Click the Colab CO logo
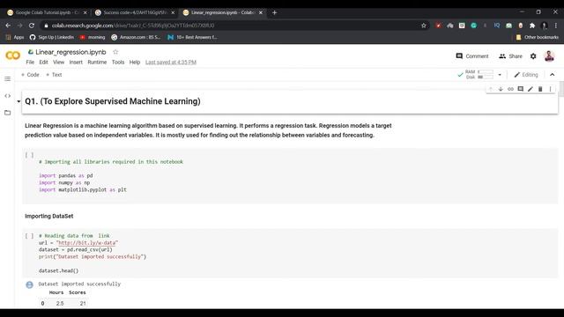Screen dimensions: 564x317 point(13,55)
